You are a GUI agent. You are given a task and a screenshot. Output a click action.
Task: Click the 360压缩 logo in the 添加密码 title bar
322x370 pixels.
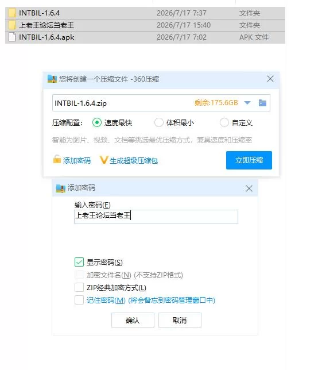pos(61,188)
